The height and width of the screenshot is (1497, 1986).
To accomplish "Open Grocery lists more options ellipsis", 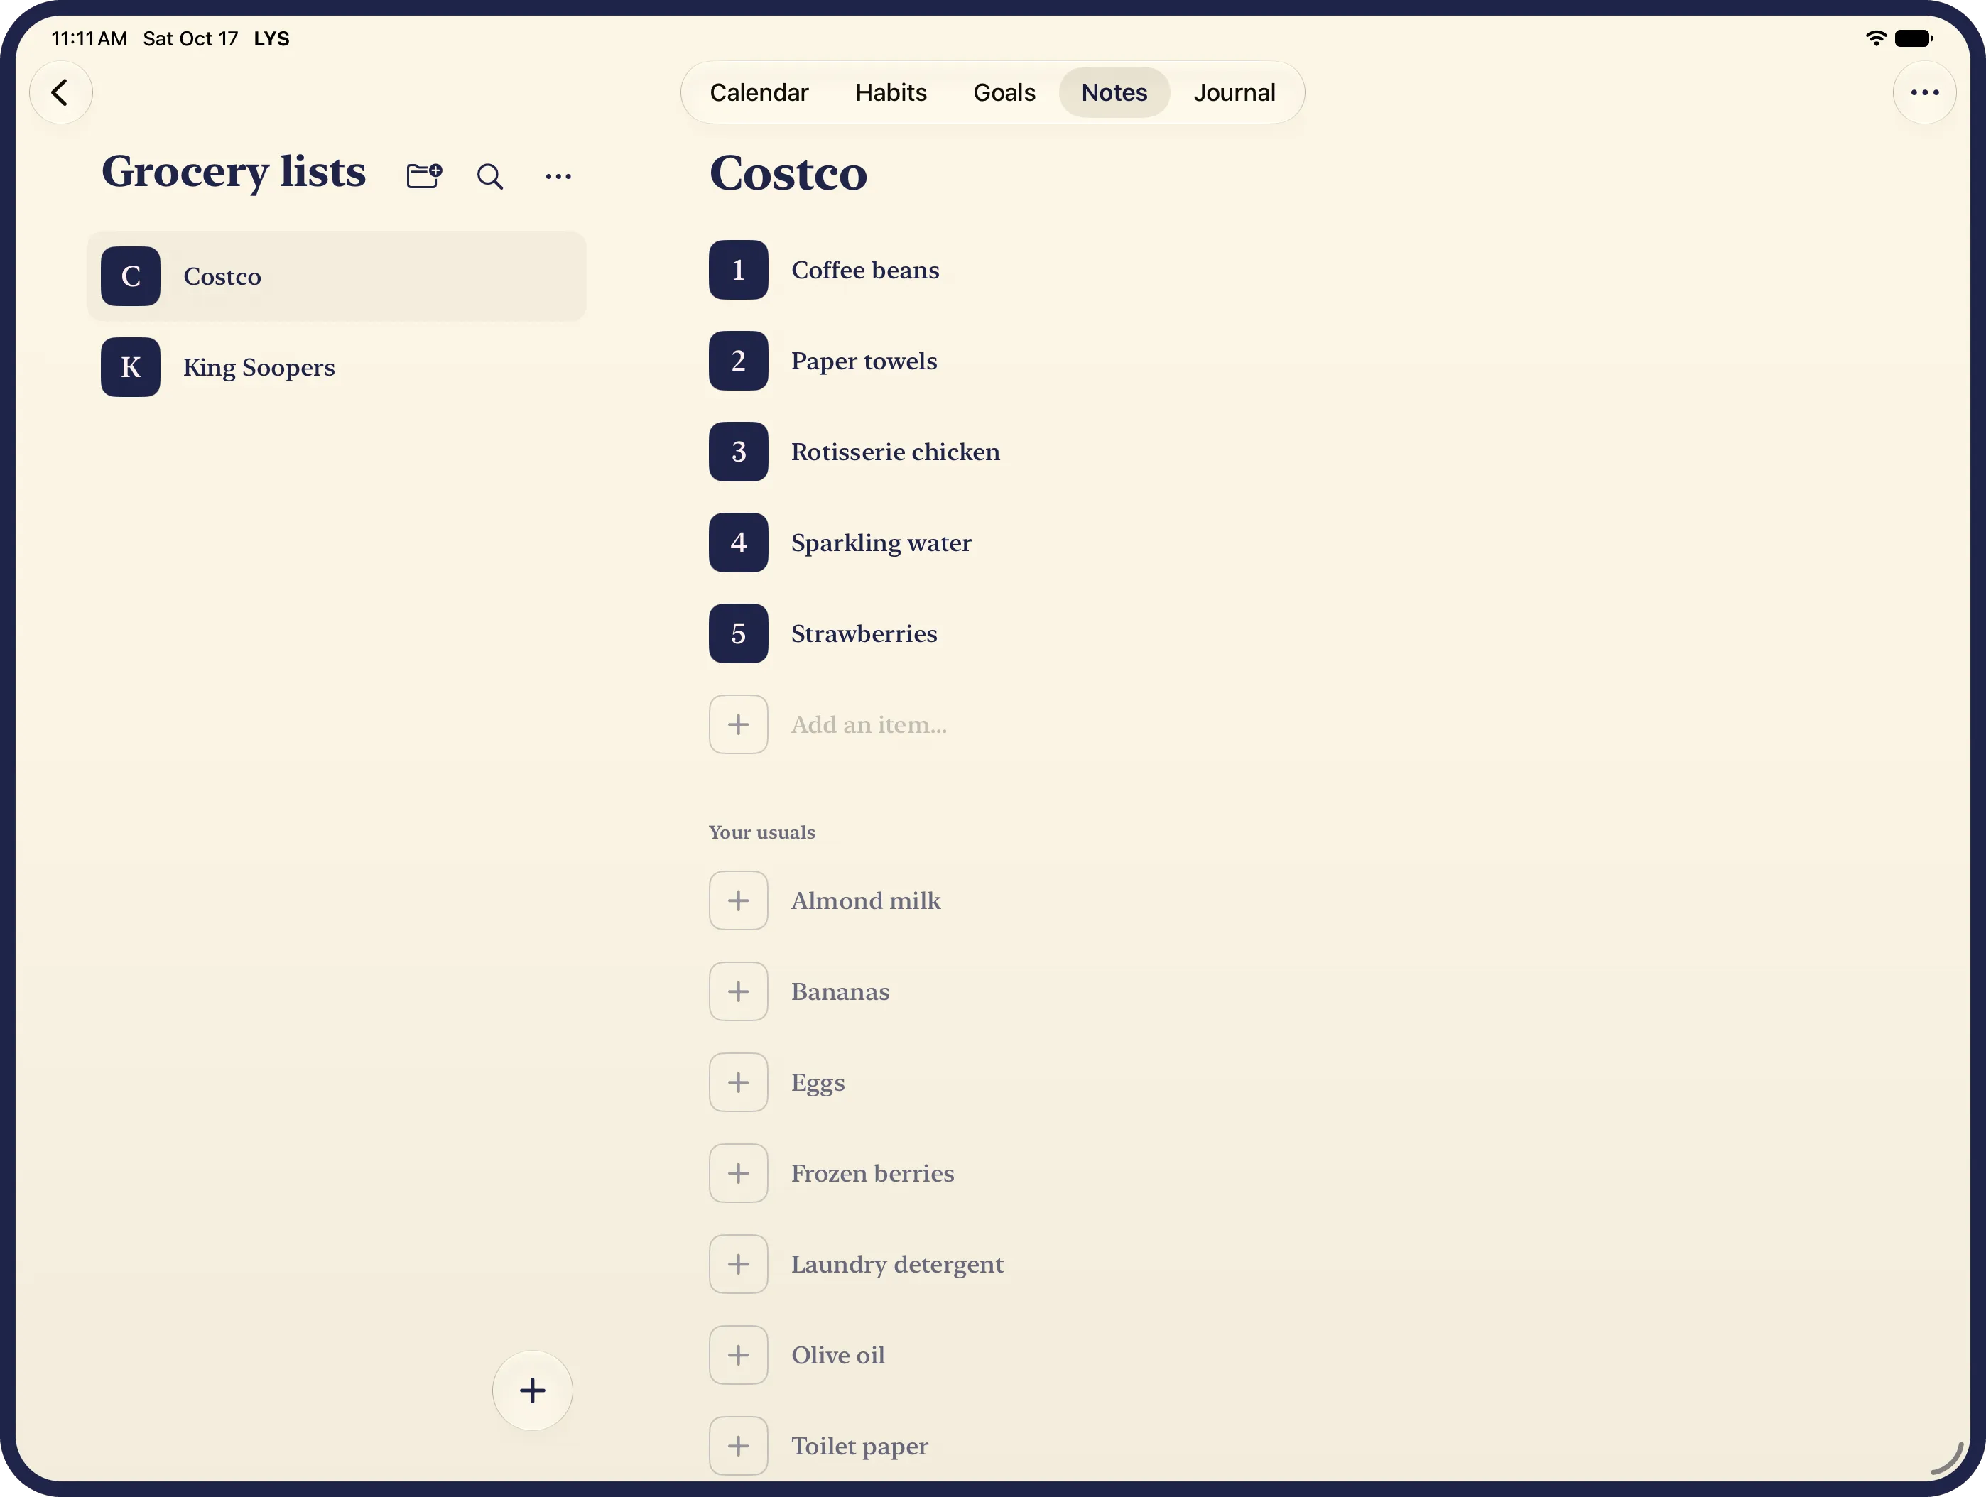I will (558, 176).
